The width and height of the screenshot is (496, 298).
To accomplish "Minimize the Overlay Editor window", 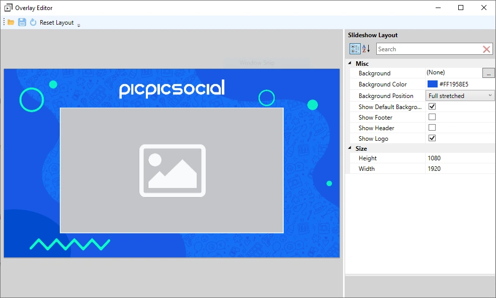I will (x=438, y=8).
